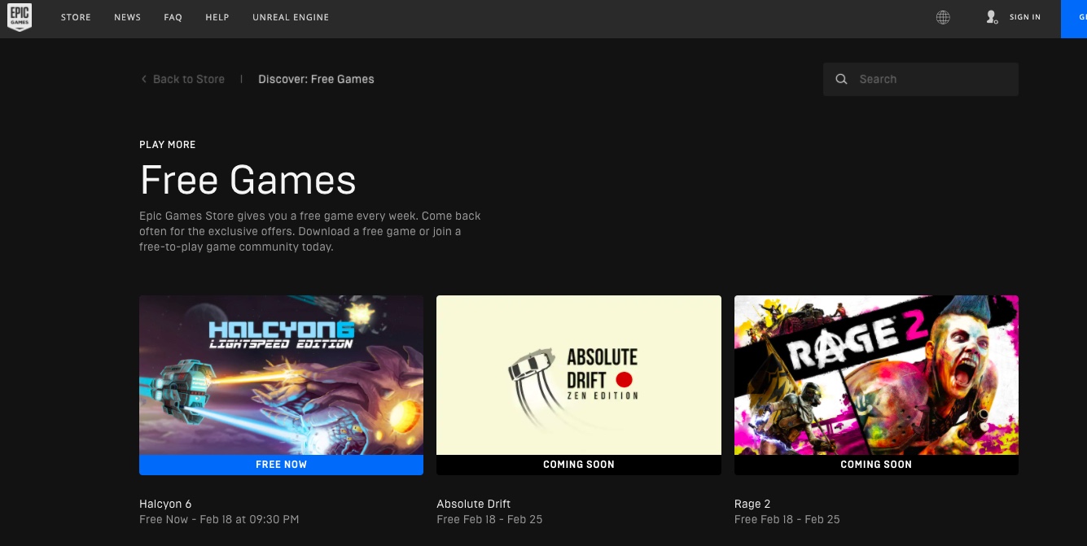
Task: Click the blue Get Epic button
Action: 1074,19
